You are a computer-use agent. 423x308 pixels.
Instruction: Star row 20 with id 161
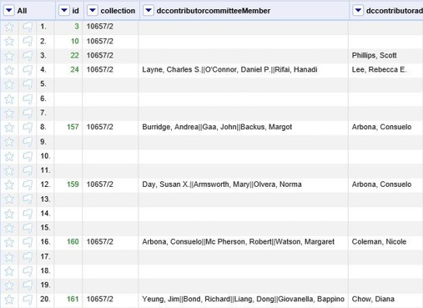pos(9,300)
